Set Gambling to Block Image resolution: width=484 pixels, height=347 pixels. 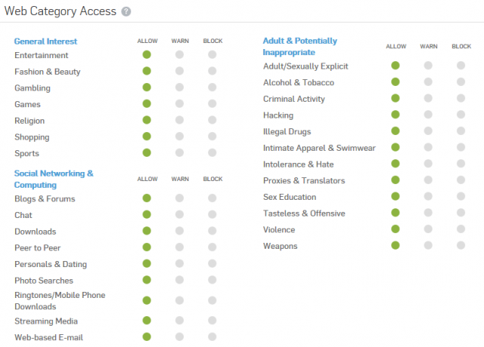212,88
